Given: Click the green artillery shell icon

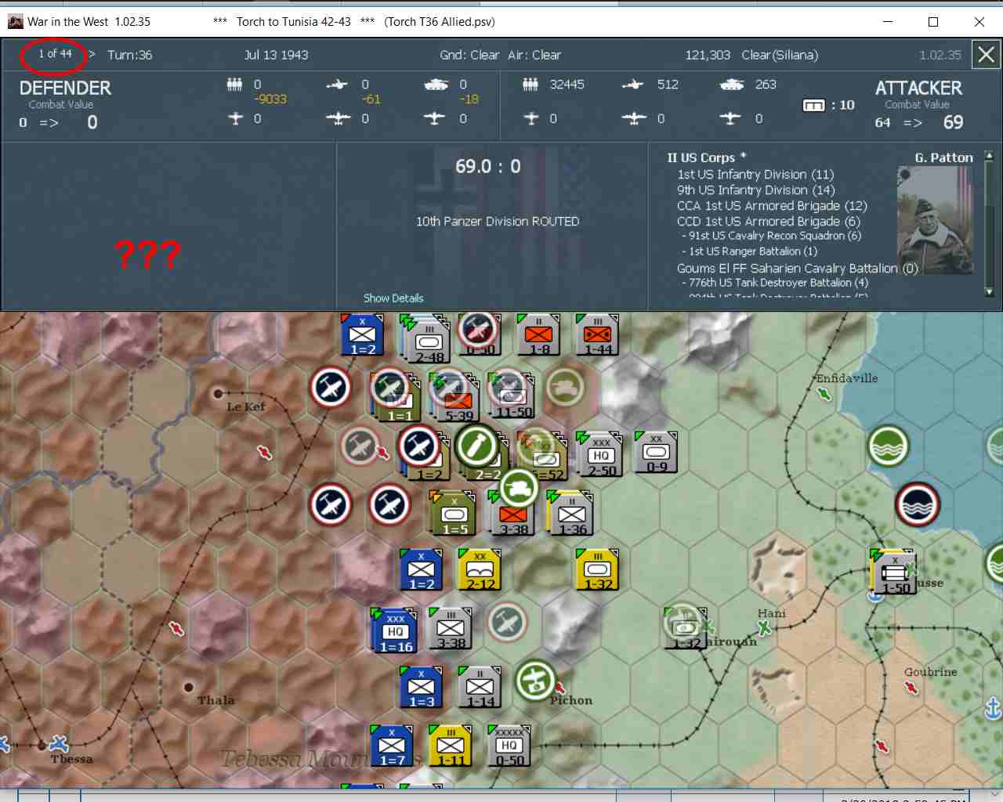Looking at the screenshot, I should [x=477, y=446].
